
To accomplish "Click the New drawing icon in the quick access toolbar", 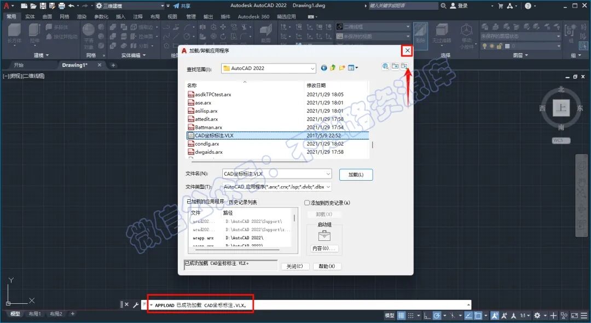I will tap(24, 5).
